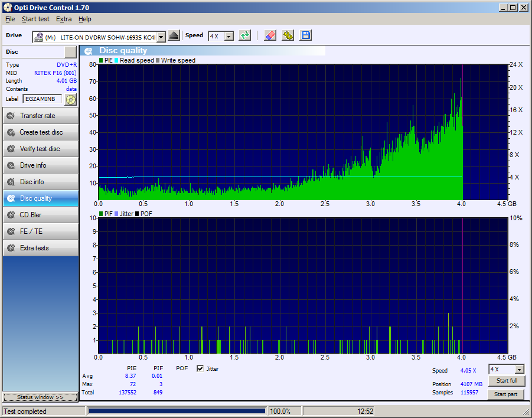Click the CD Bler icon
Screen dimensions: 532x418
11,215
